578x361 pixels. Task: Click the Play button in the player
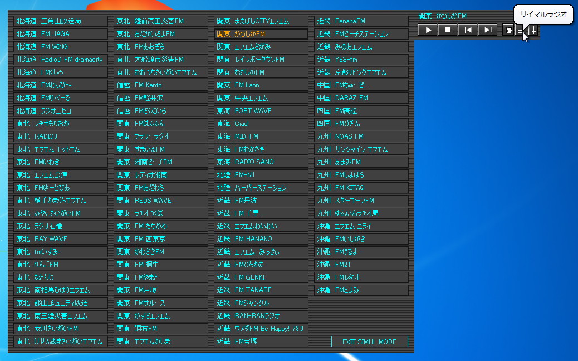pyautogui.click(x=428, y=30)
